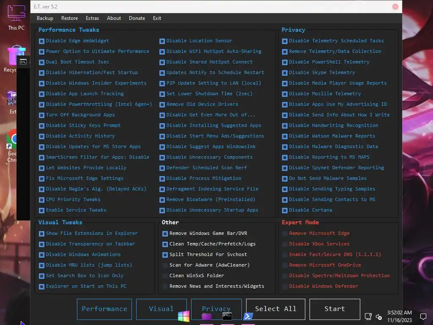Viewport: 433px width, 325px height.
Task: Open the purple folder taskbar icon
Action: [206, 316]
